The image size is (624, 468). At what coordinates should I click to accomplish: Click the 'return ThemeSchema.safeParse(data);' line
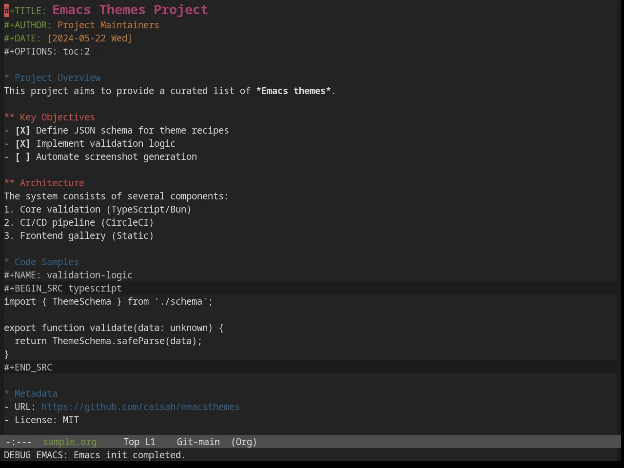click(x=108, y=341)
